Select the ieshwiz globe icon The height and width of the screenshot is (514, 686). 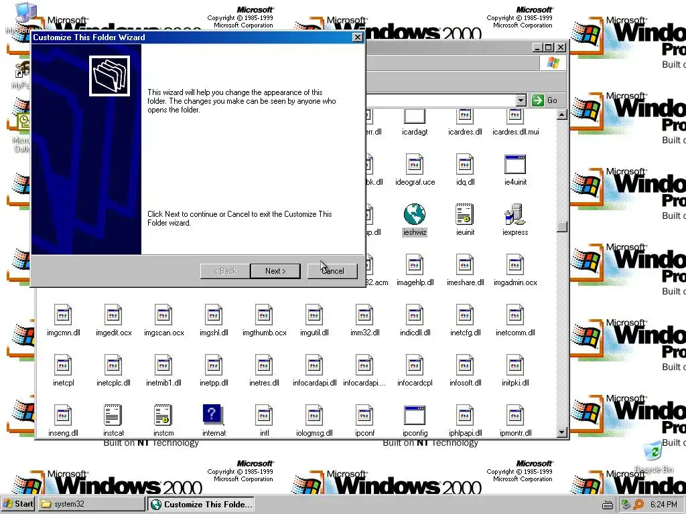tap(414, 214)
